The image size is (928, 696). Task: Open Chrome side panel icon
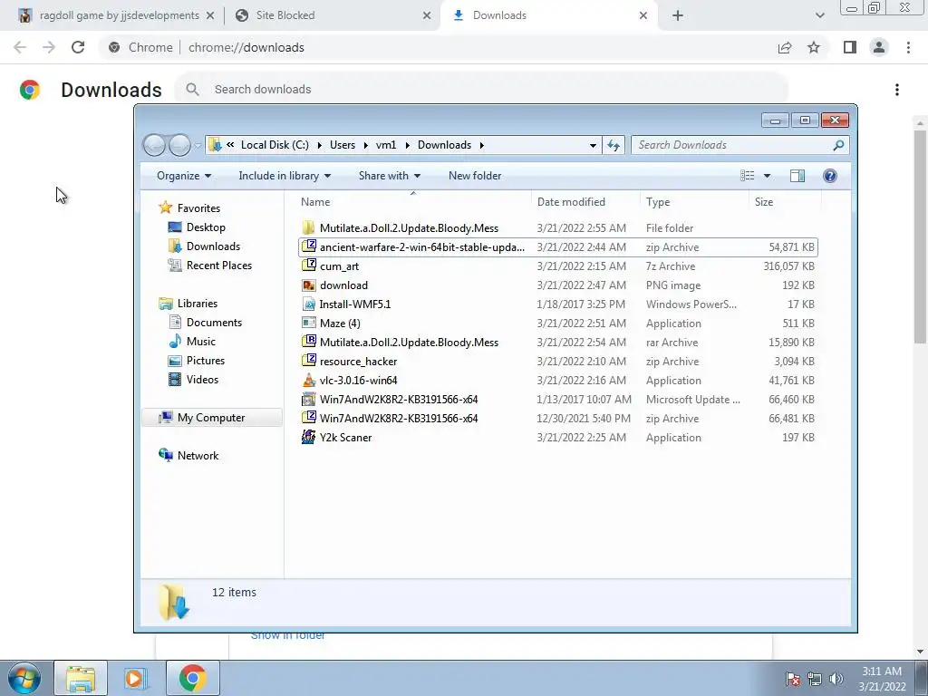(x=850, y=47)
